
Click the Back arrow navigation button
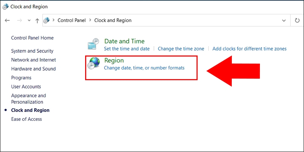(x=7, y=21)
